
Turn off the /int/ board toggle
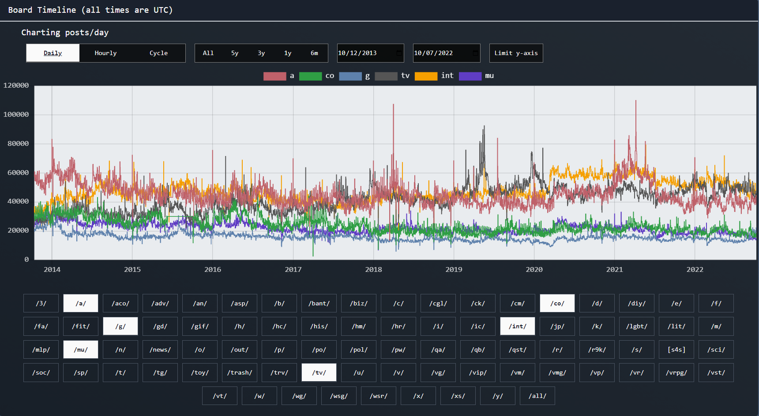point(518,327)
